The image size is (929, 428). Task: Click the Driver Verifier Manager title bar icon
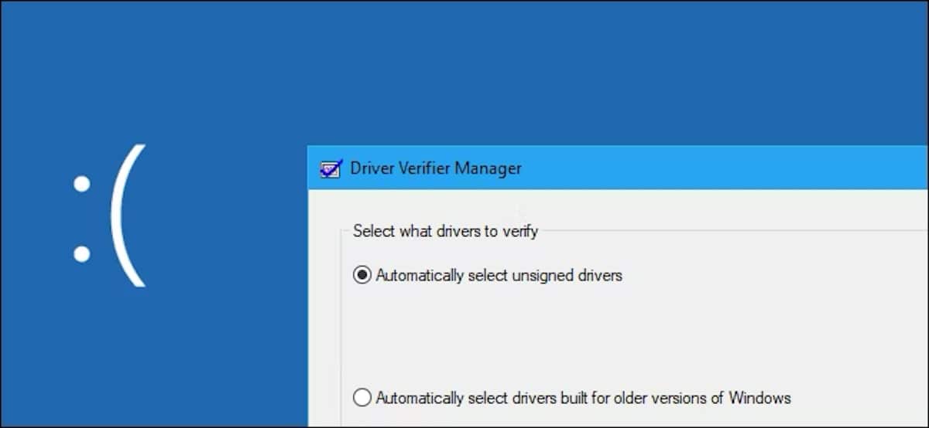[x=331, y=168]
